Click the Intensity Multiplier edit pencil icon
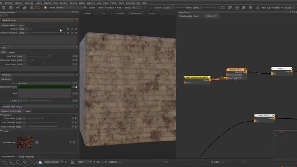The image size is (297, 167). [x=72, y=33]
